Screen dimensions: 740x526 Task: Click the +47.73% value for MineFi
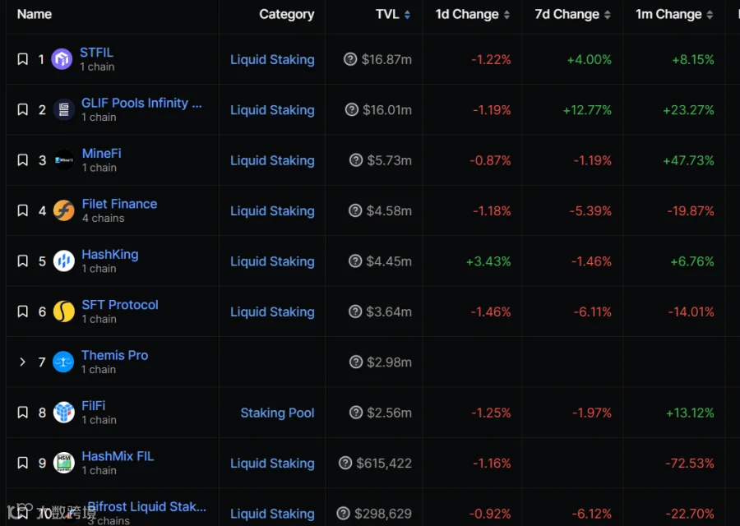click(x=688, y=160)
